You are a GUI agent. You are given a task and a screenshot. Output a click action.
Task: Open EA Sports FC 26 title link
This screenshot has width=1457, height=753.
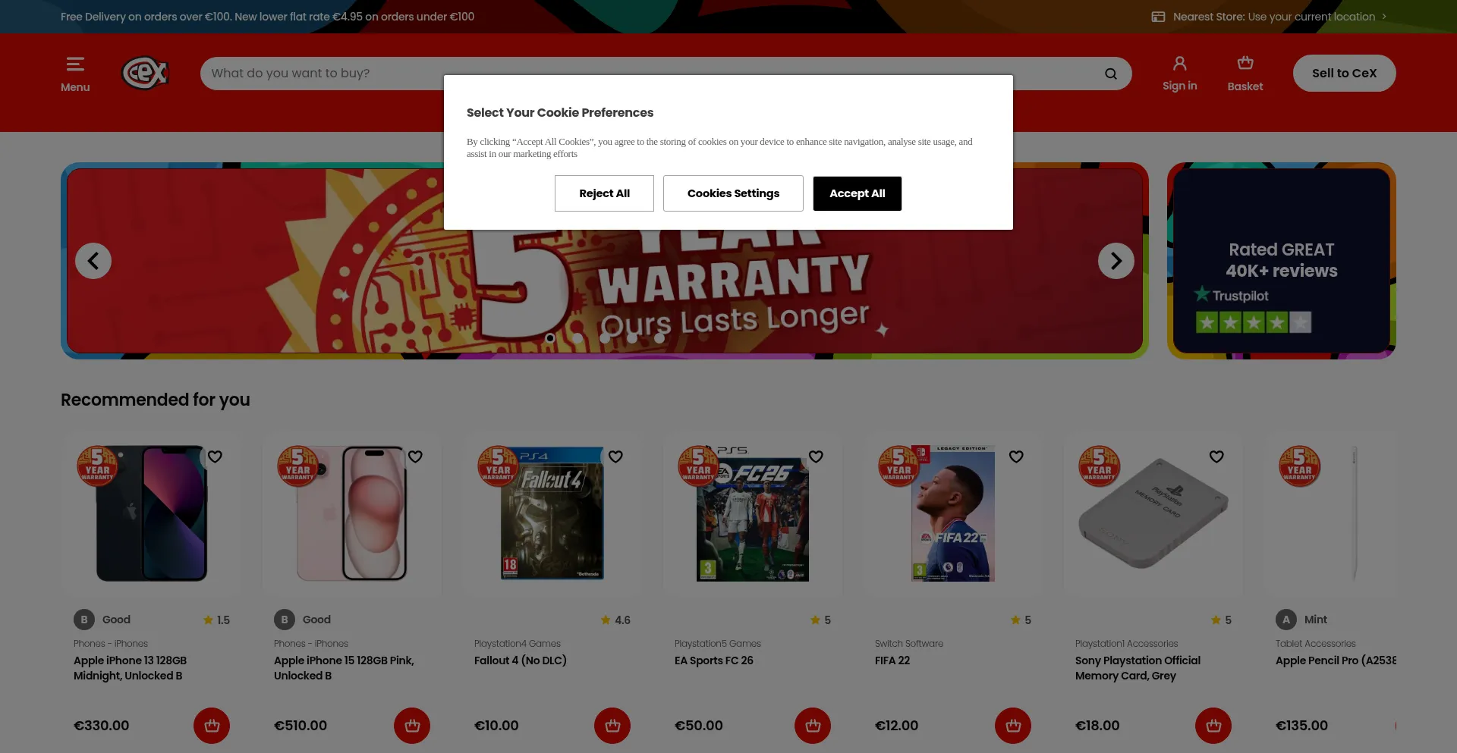tap(714, 660)
